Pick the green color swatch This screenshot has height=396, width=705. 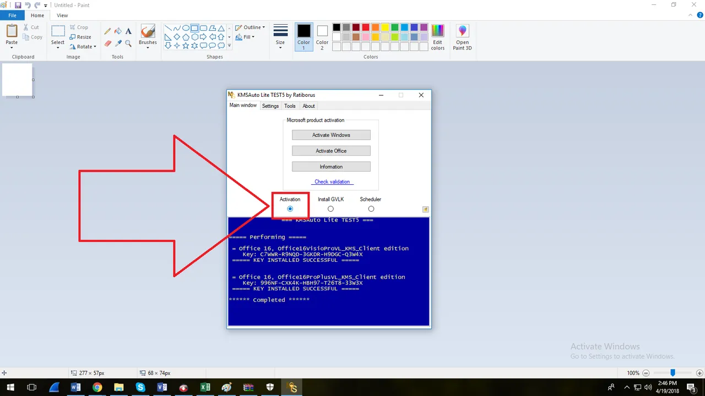[x=395, y=28]
